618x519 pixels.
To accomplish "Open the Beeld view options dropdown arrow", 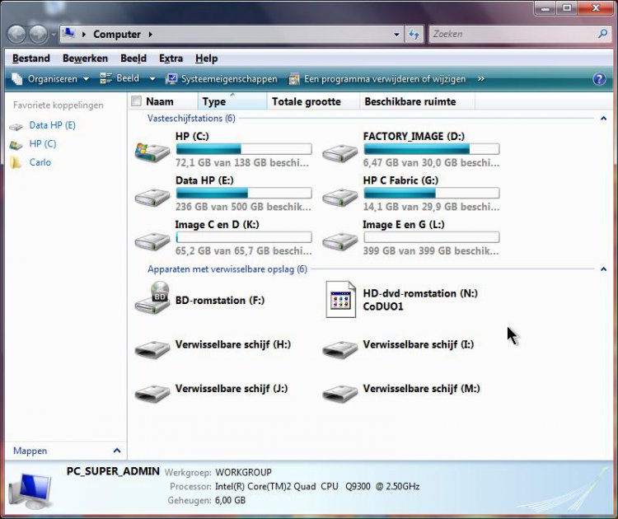I will pos(152,79).
